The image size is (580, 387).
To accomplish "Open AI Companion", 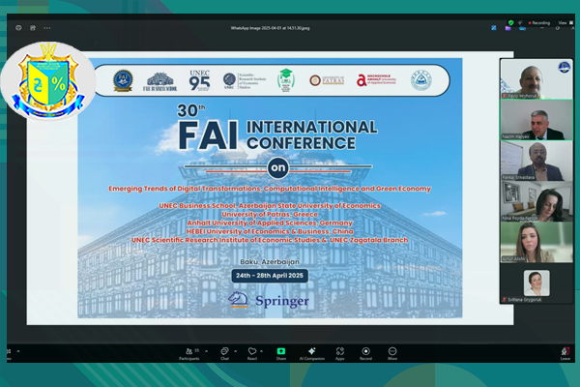I will (312, 354).
